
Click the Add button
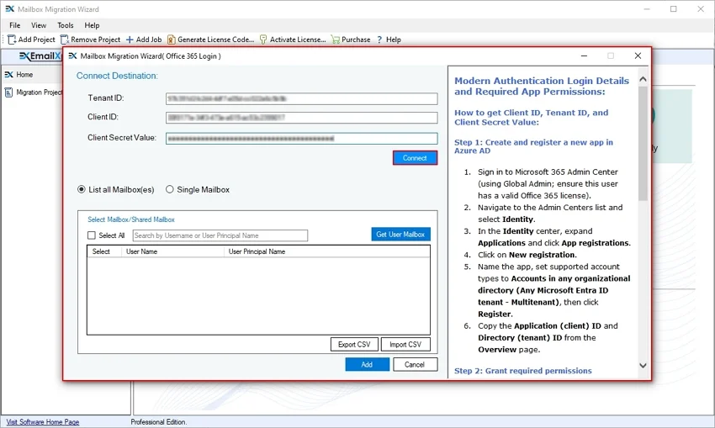pos(367,364)
